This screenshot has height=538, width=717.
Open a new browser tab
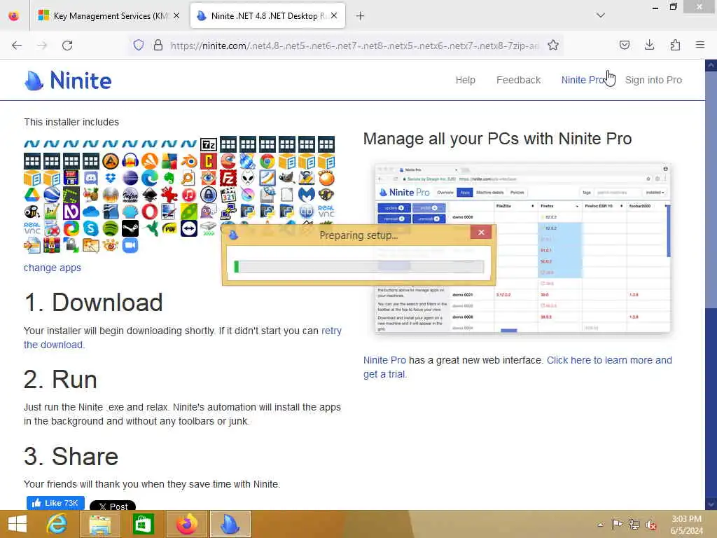[x=361, y=16]
